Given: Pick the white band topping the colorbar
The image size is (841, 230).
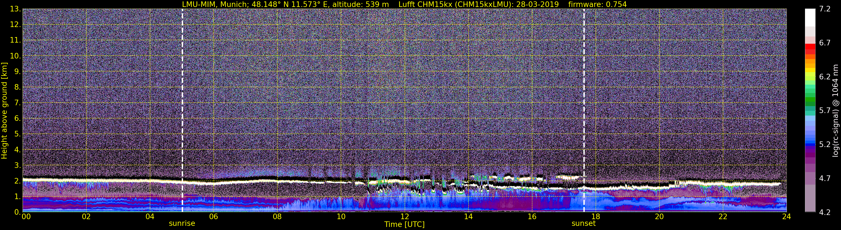Looking at the screenshot, I should [810, 18].
